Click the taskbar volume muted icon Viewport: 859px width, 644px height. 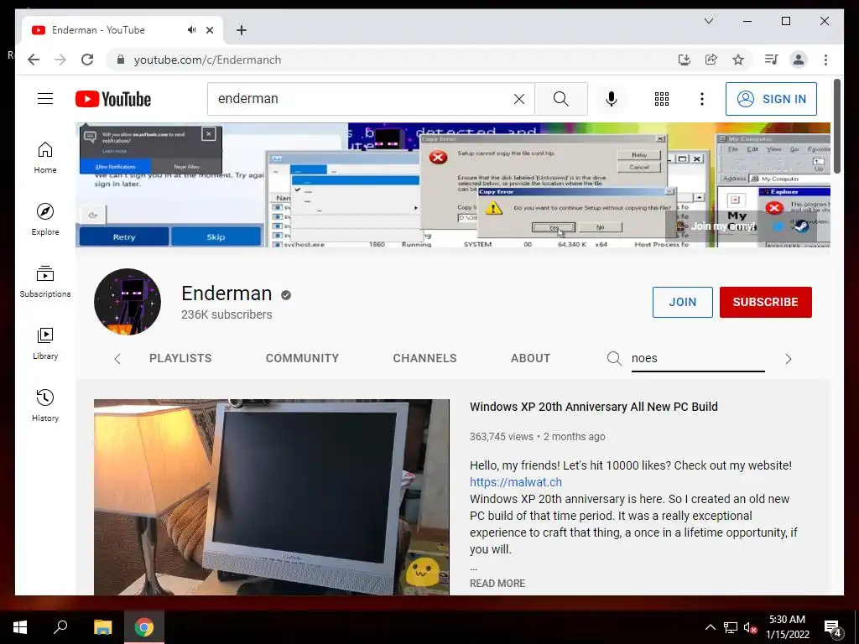(x=750, y=627)
